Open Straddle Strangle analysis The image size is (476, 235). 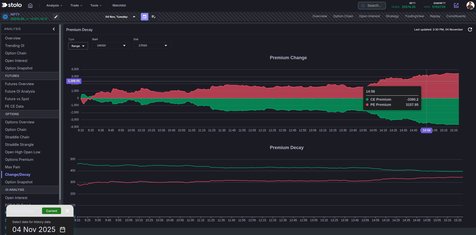tap(19, 145)
